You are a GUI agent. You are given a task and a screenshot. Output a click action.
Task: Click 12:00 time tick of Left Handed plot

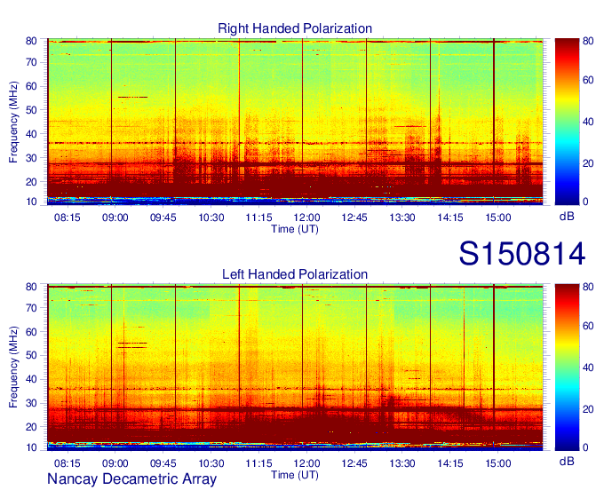tap(306, 463)
